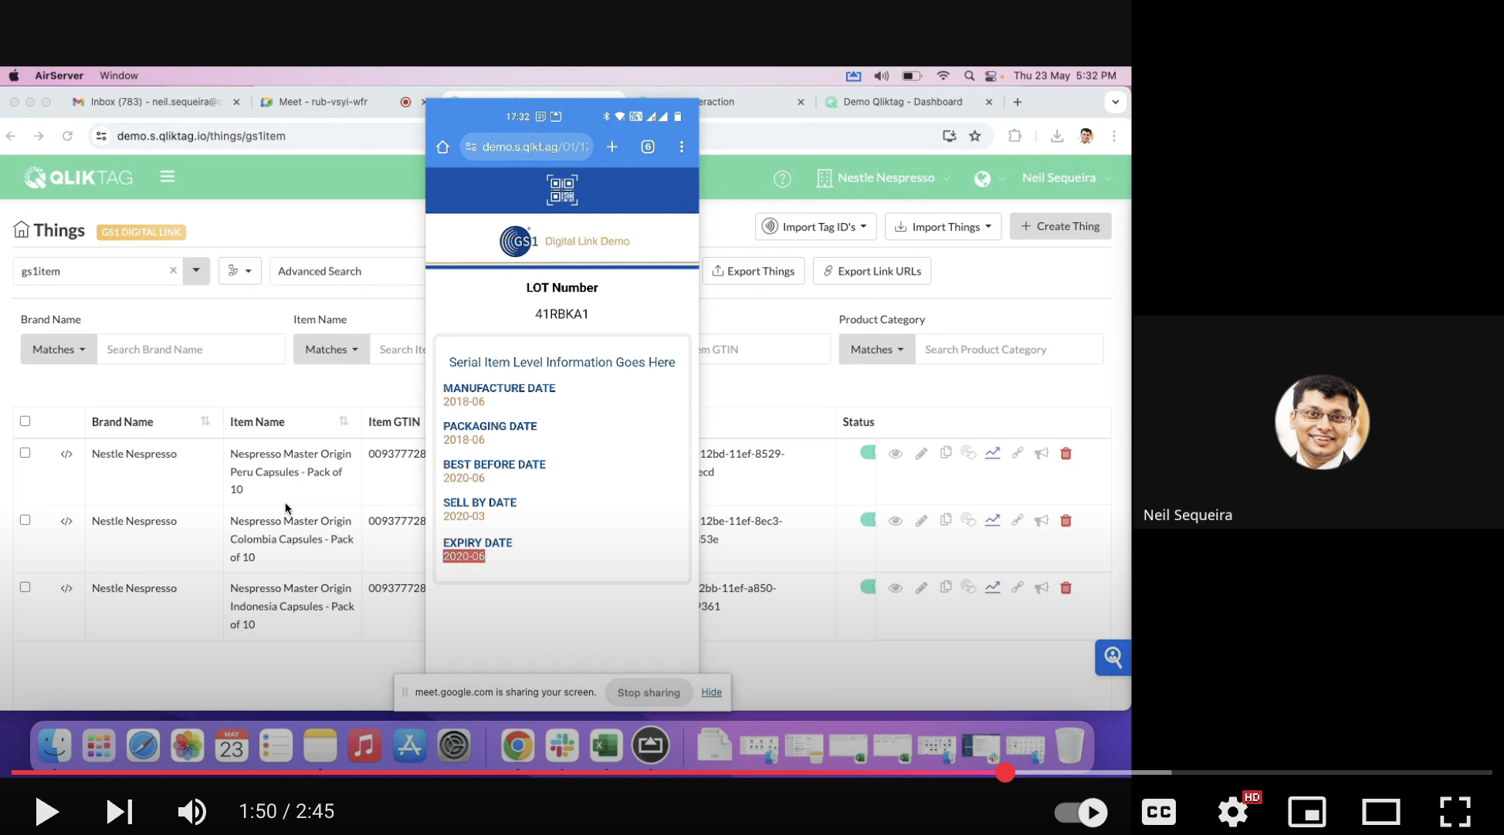Open code view for the Peru Capsules row
Viewport: 1504px width, 835px height.
66,454
